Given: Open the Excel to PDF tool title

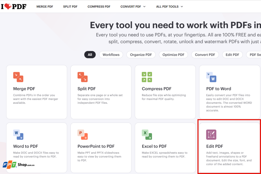Looking at the screenshot, I should click(154, 146).
